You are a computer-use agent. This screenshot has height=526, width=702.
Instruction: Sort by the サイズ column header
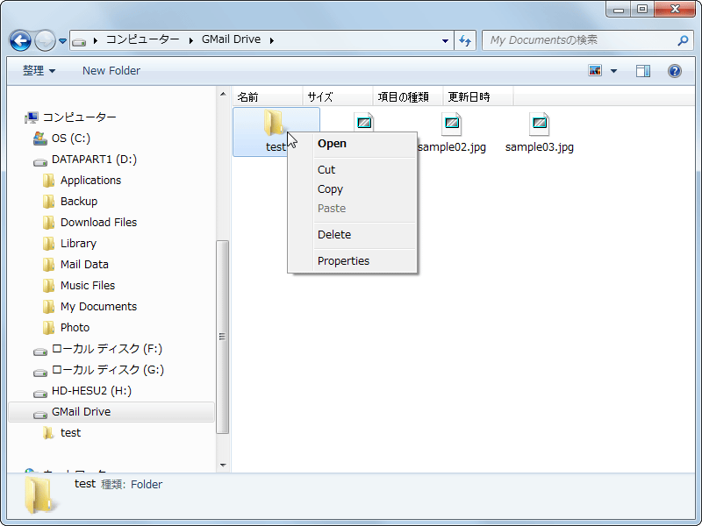[x=338, y=96]
